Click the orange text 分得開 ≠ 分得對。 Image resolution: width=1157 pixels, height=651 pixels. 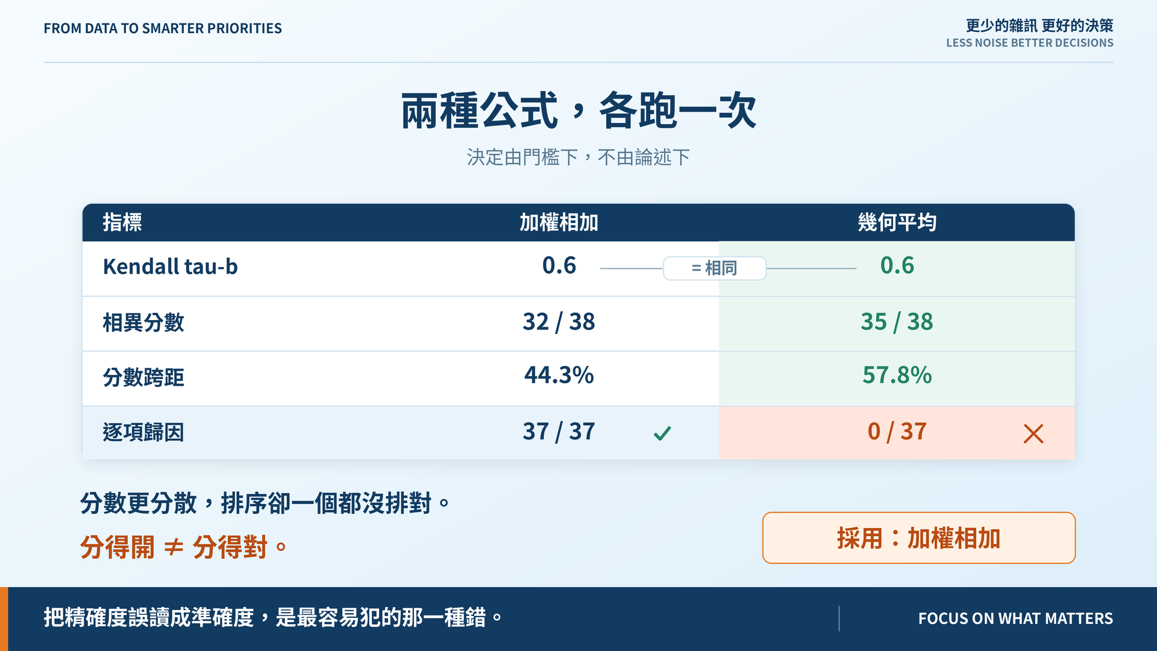pos(184,547)
